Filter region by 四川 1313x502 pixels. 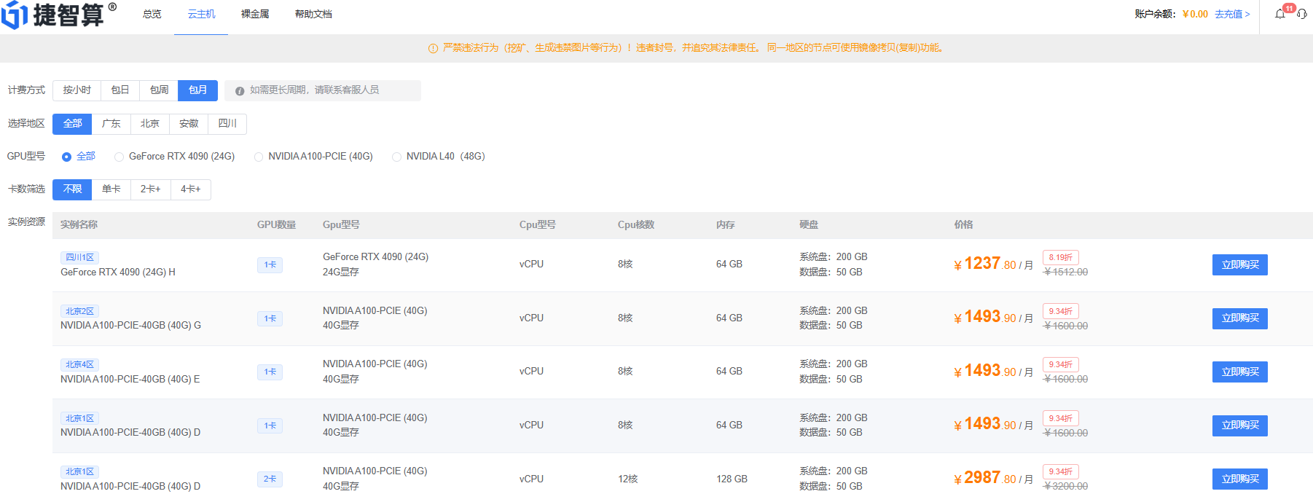[x=227, y=124]
